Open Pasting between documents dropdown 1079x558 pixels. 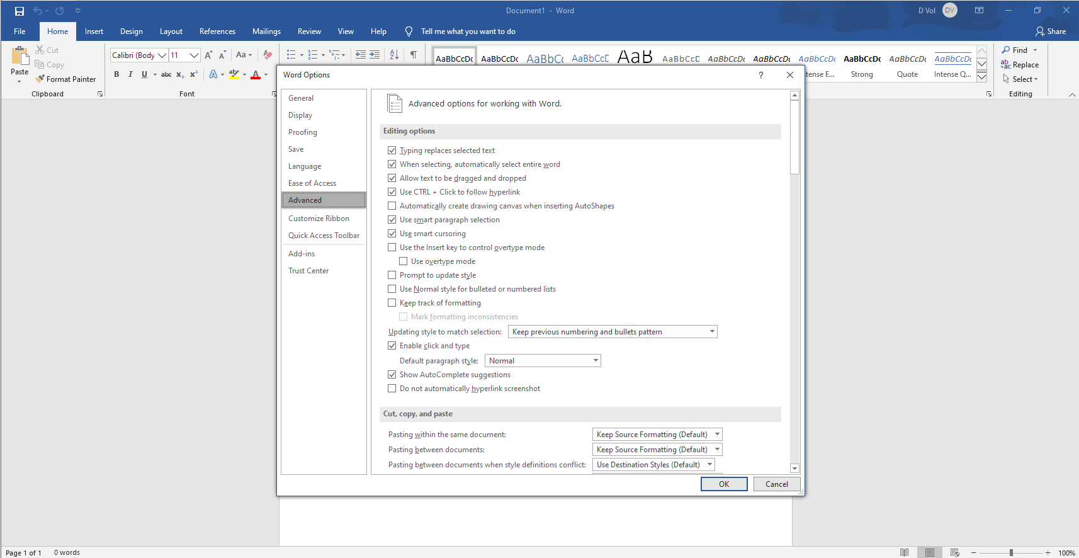click(657, 450)
